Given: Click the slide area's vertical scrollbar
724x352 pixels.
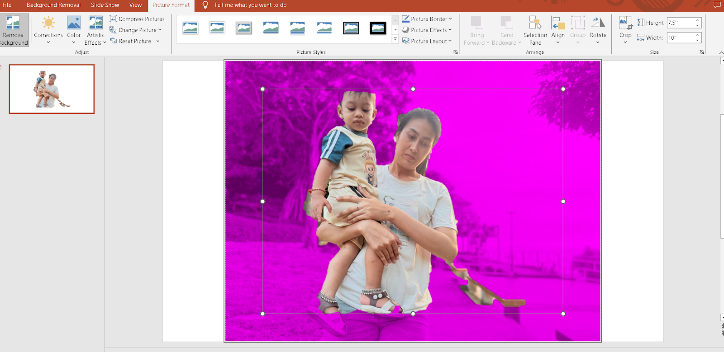Looking at the screenshot, I should click(x=722, y=176).
